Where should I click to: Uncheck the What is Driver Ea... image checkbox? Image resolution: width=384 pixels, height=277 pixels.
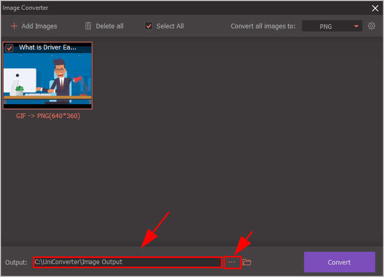pyautogui.click(x=9, y=48)
